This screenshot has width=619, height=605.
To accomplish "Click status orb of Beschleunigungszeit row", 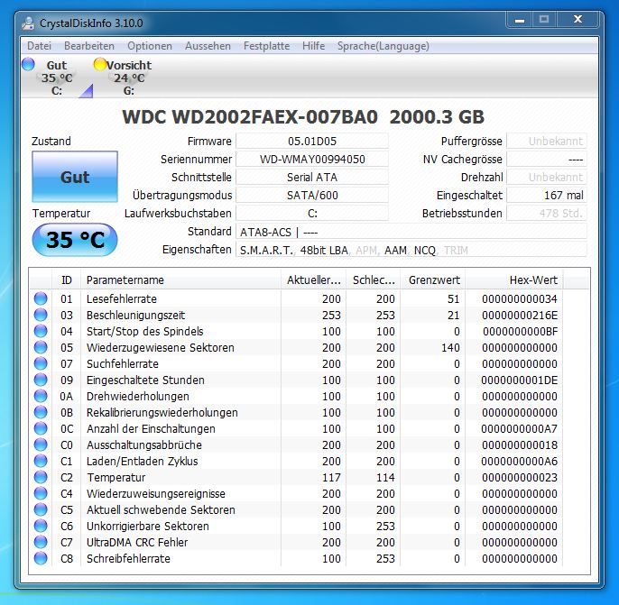I will 41,315.
